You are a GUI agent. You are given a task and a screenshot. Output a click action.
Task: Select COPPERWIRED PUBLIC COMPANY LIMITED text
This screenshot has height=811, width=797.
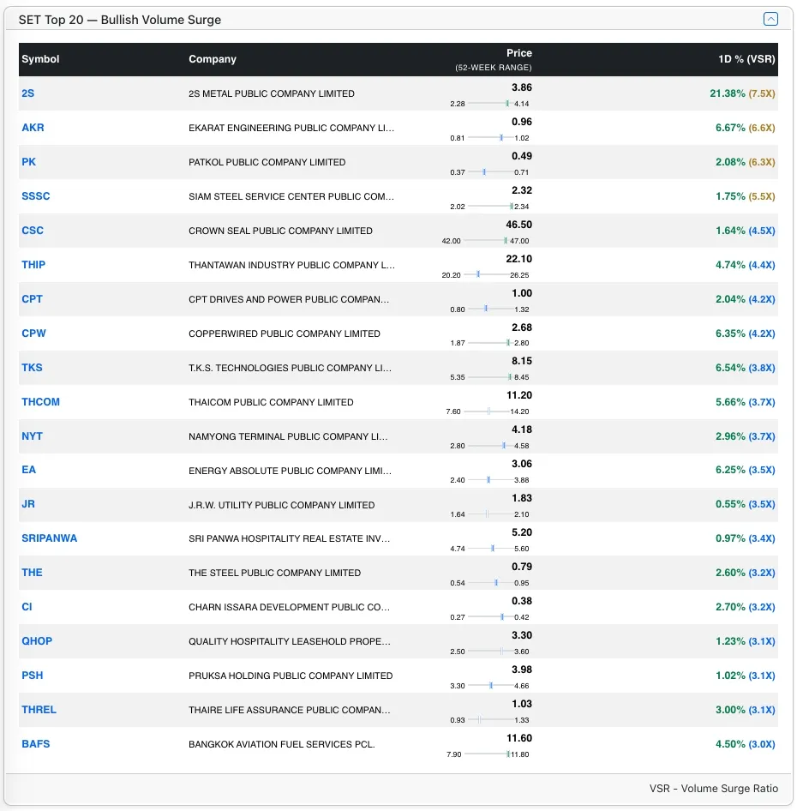point(285,333)
